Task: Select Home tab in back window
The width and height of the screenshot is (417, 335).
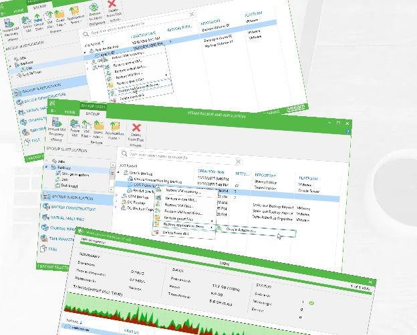Action: (x=19, y=11)
